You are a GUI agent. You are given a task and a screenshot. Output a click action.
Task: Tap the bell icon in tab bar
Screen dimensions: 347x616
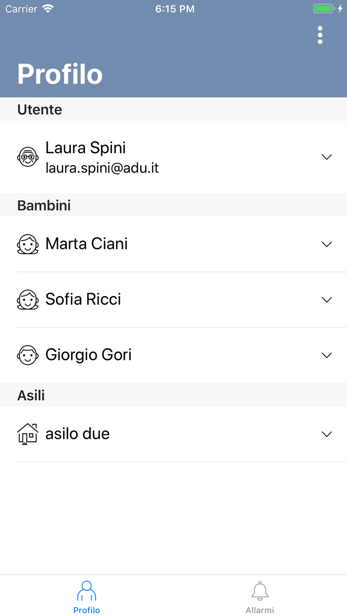260,591
